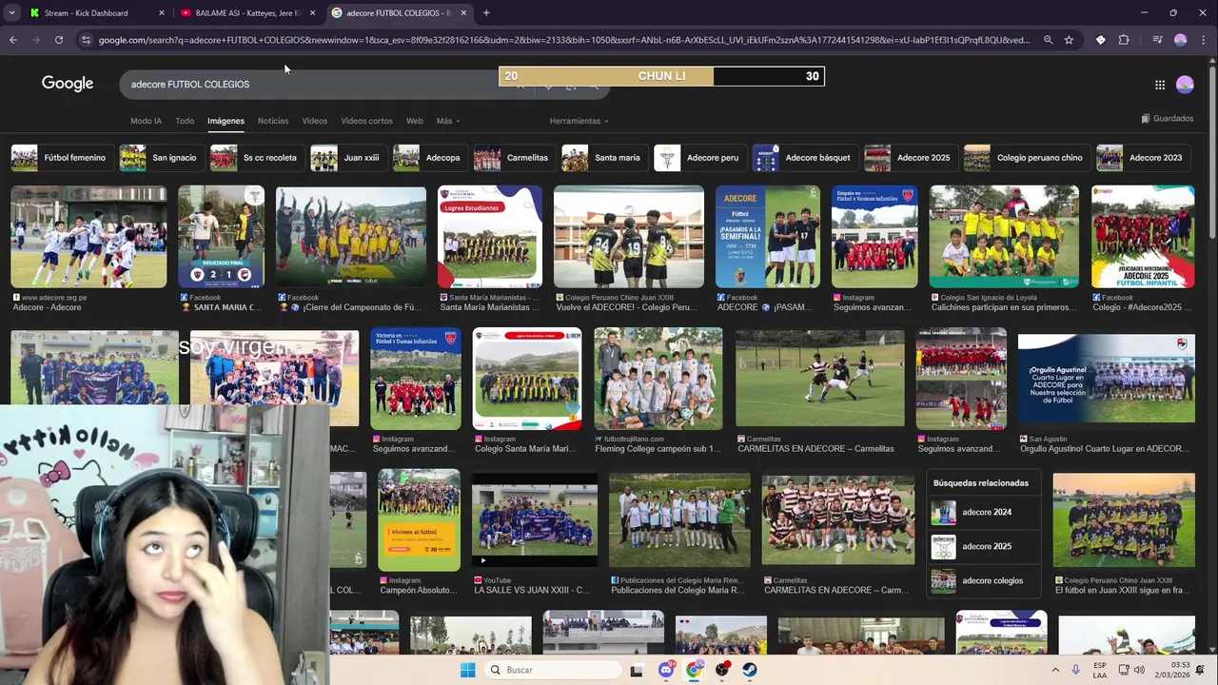Viewport: 1218px width, 685px height.
Task: Open the Herramientas tools dropdown
Action: 579,121
